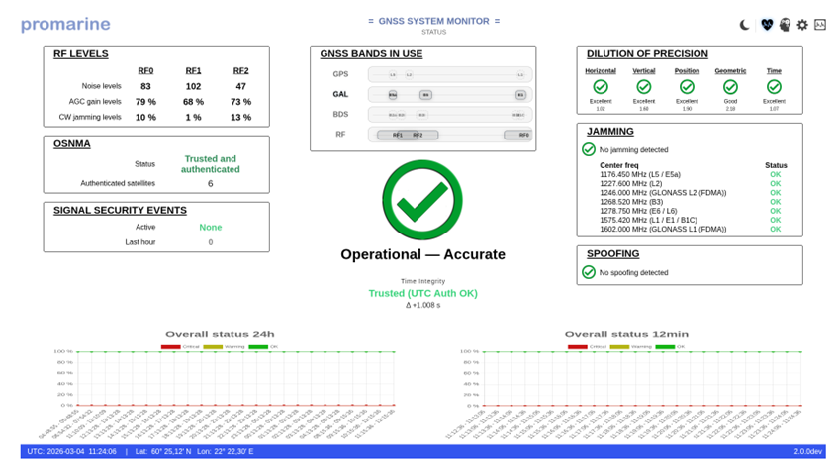Click RF2 CW jamming value 13 %
The image size is (837, 465).
[240, 117]
